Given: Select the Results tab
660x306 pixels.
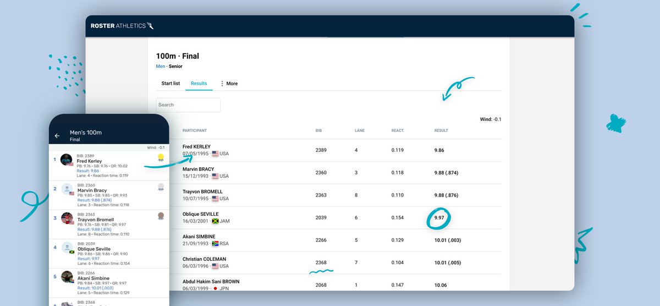Looking at the screenshot, I should click(x=199, y=84).
